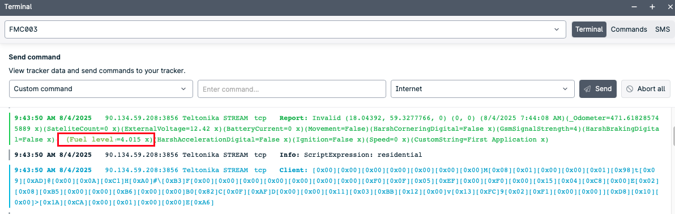The height and width of the screenshot is (214, 675).
Task: Click the Abort all button
Action: pyautogui.click(x=646, y=89)
